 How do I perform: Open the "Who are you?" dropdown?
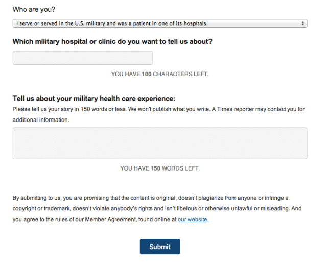pyautogui.click(x=159, y=23)
